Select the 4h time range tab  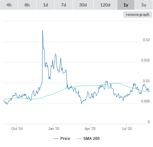point(9,5)
